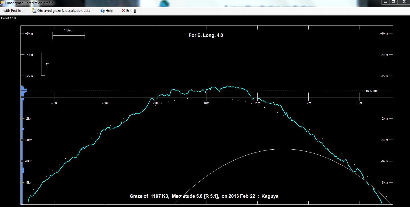Click the '1 Deg.' scale bar label

68,30
